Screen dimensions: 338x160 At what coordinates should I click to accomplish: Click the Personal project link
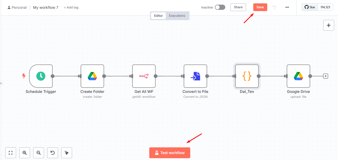17,7
